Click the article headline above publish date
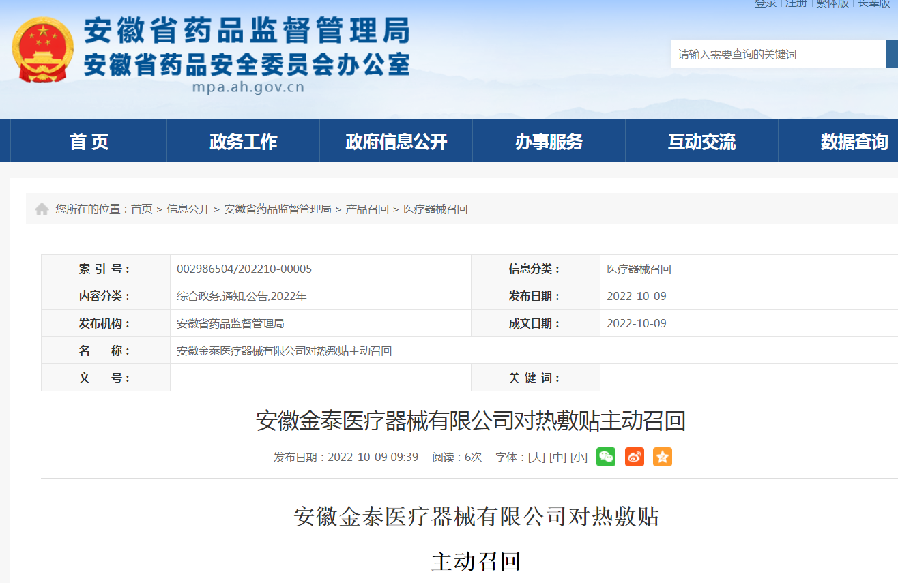Viewport: 898px width, 583px height. [x=471, y=421]
